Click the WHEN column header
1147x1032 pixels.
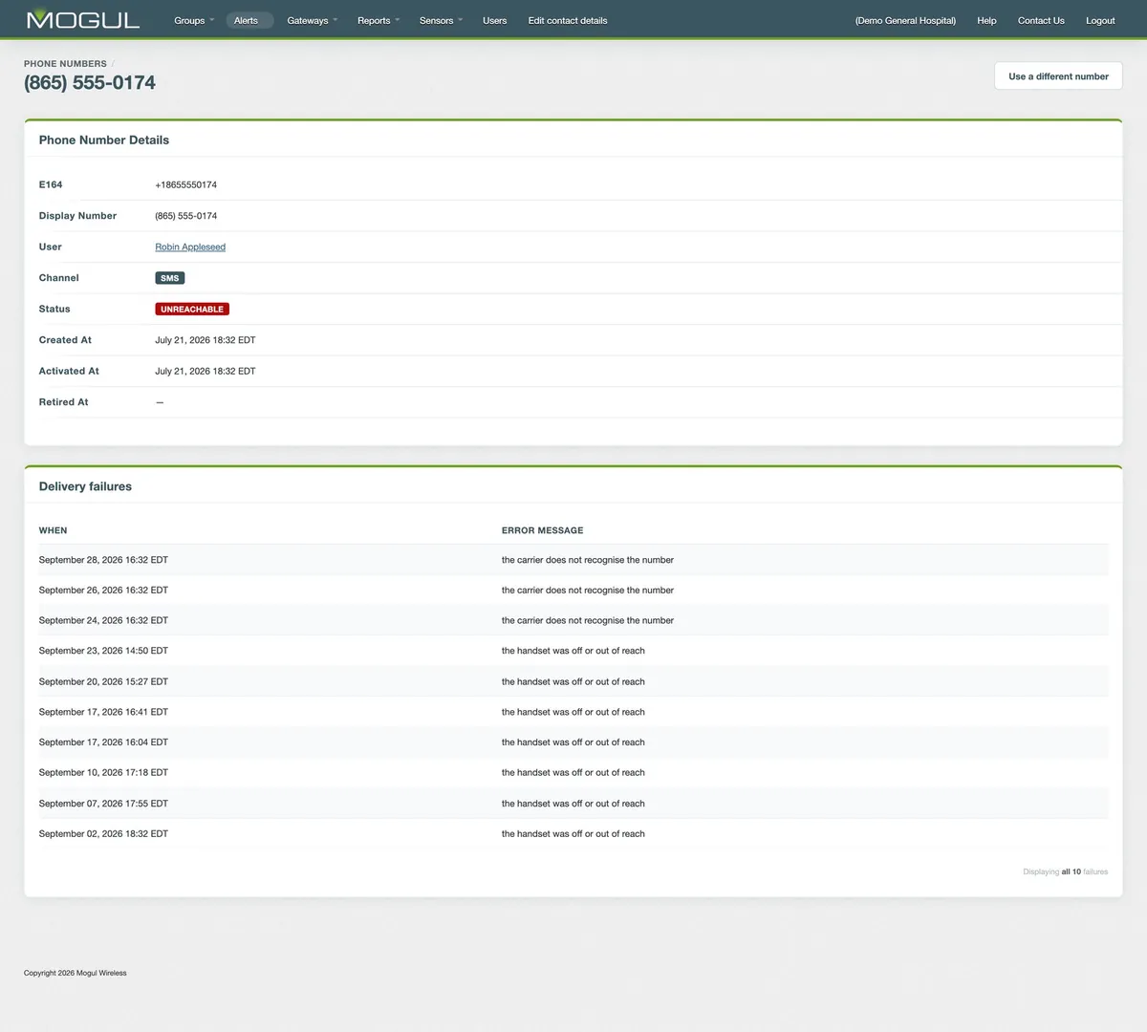(53, 530)
